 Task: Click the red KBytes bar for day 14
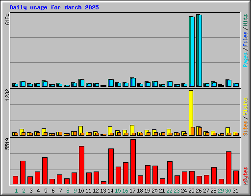[x=111, y=167]
